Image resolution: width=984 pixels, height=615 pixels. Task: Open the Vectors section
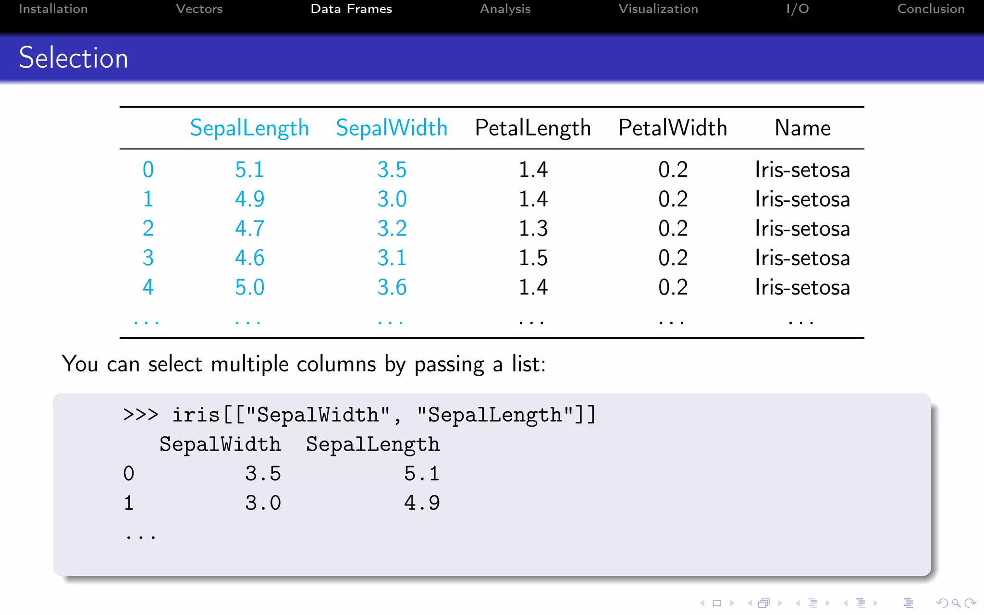pyautogui.click(x=199, y=9)
